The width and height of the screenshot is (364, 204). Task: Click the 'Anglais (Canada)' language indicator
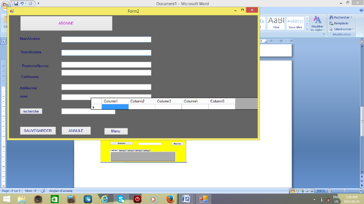pyautogui.click(x=61, y=191)
